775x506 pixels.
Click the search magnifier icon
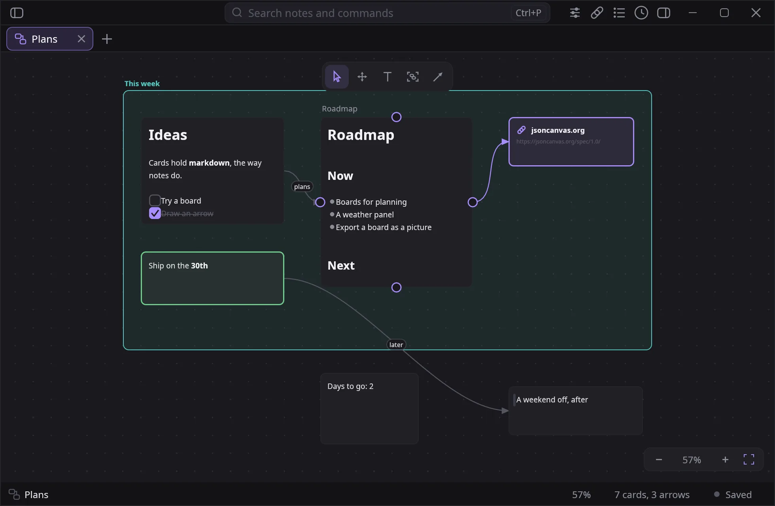click(x=237, y=13)
